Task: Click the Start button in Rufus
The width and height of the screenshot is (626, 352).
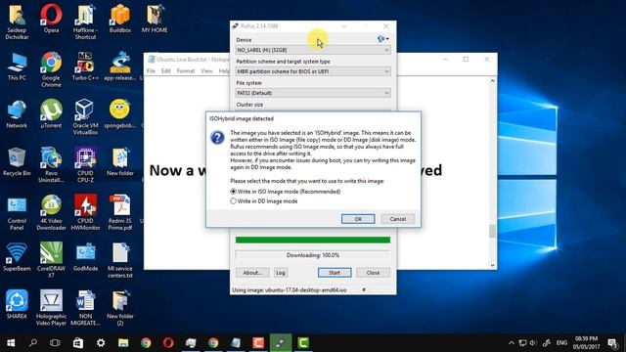Action: 335,273
